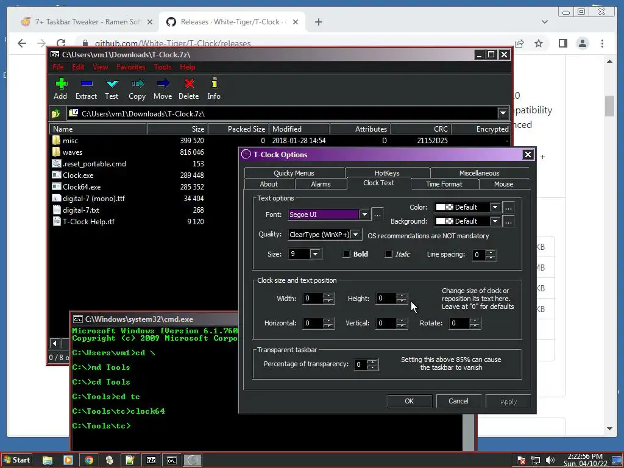Click the Info icon in 7-Zip toolbar
This screenshot has height=468, width=624.
coord(214,83)
